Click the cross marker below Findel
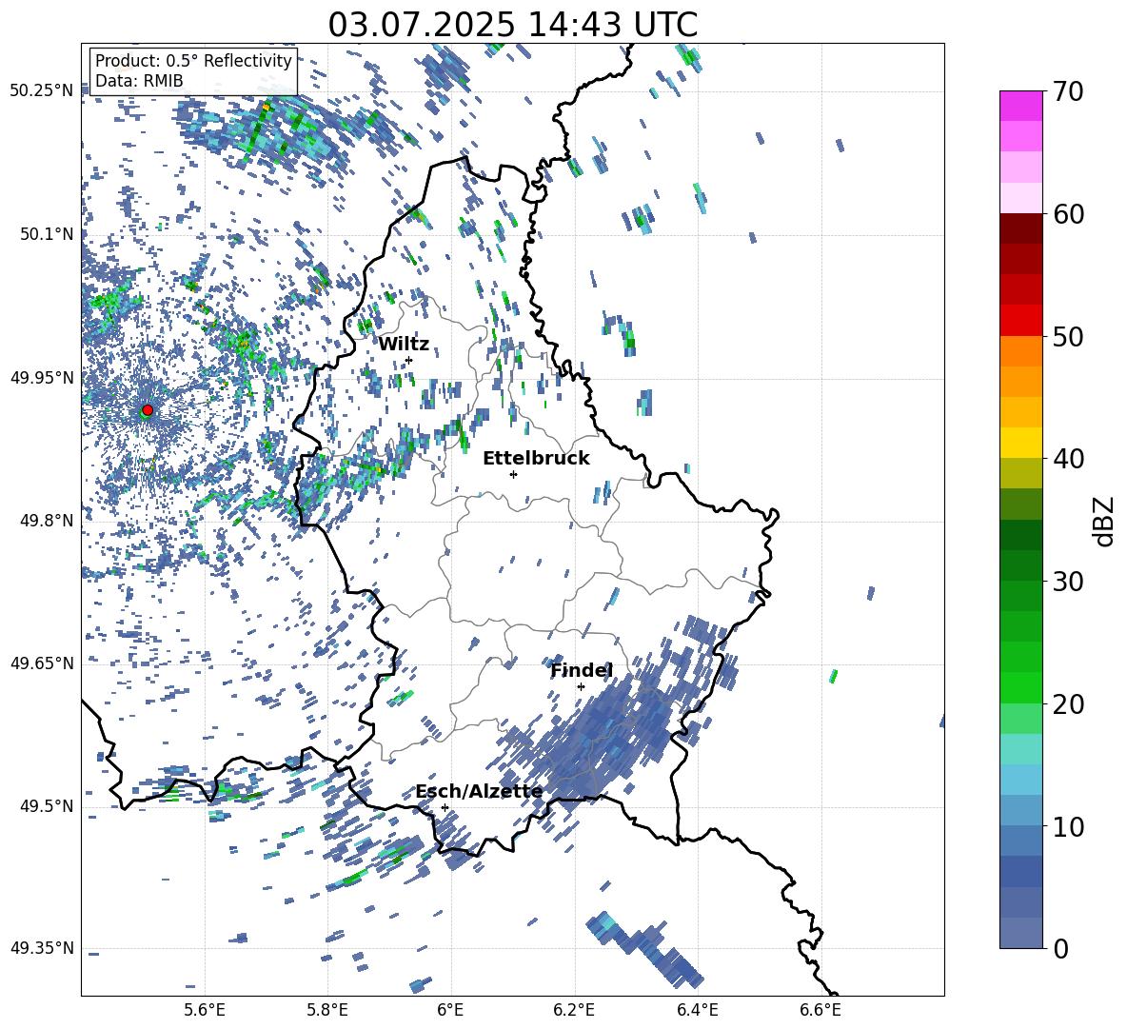The height and width of the screenshot is (1029, 1127). [x=581, y=686]
